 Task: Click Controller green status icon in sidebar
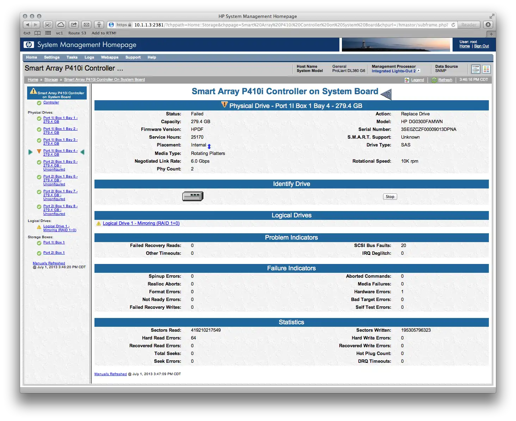[39, 103]
